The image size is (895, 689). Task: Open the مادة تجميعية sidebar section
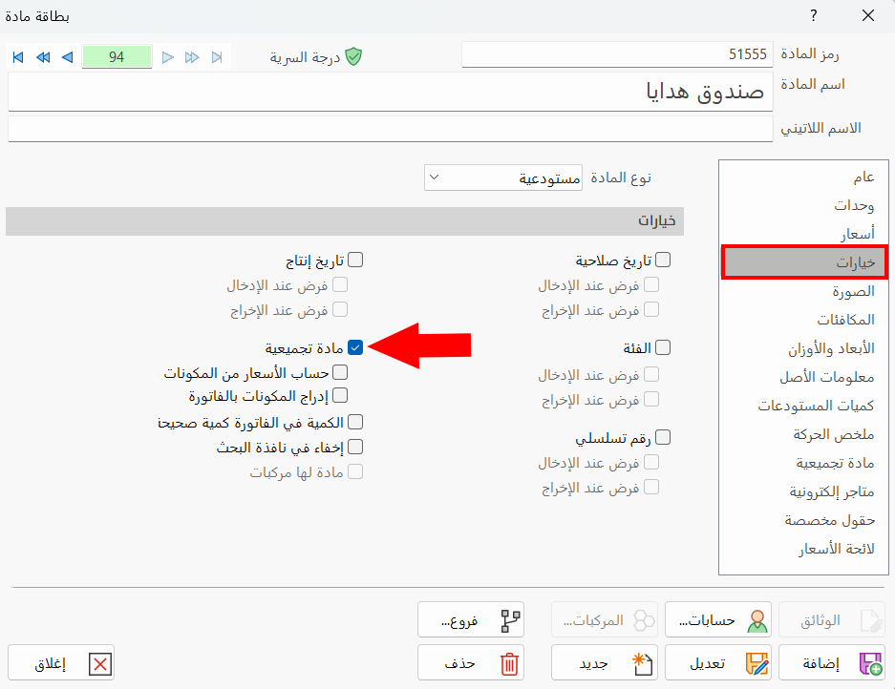[x=803, y=463]
